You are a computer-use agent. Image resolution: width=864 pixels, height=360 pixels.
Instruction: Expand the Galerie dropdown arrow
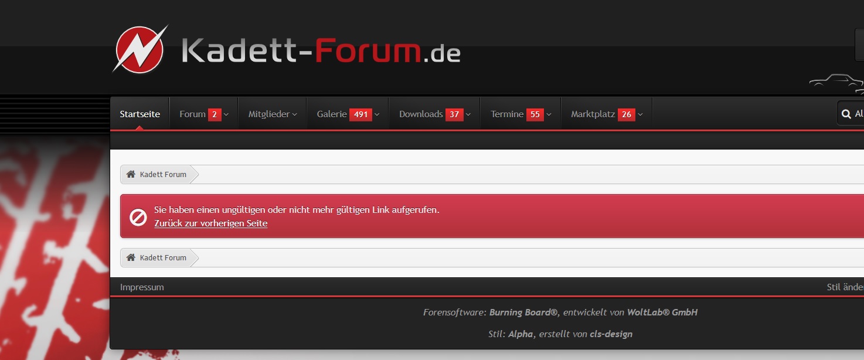click(x=377, y=115)
